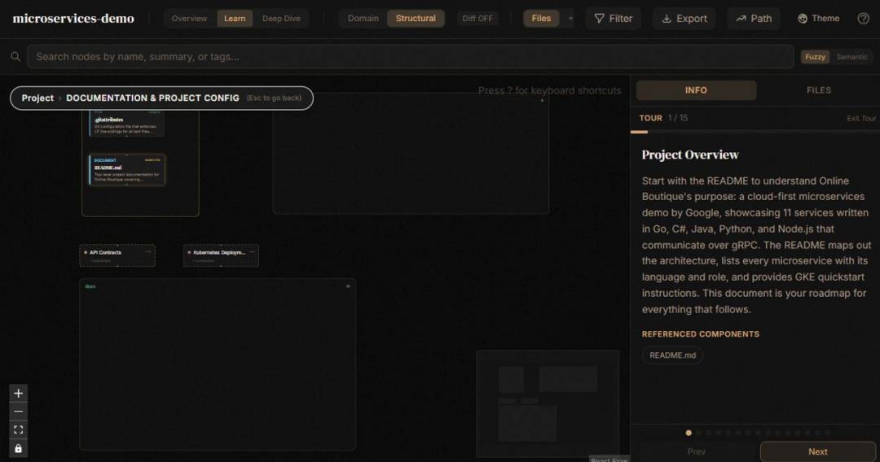Open the arrow on API Contracts node
880x462 pixels.
(x=148, y=252)
